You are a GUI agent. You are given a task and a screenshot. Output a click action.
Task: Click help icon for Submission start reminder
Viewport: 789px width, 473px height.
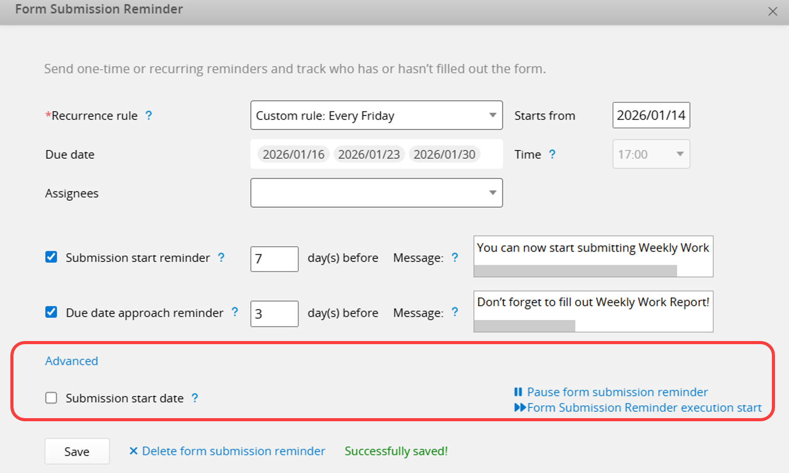[221, 257]
